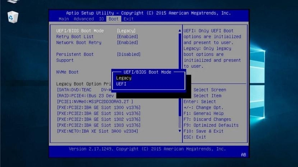Screen dimensions: 298x167
Task: Select the PCIE1:NVMe0 boot entry
Action: pos(95,102)
